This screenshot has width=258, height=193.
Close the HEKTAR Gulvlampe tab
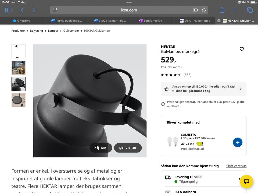tap(219, 21)
